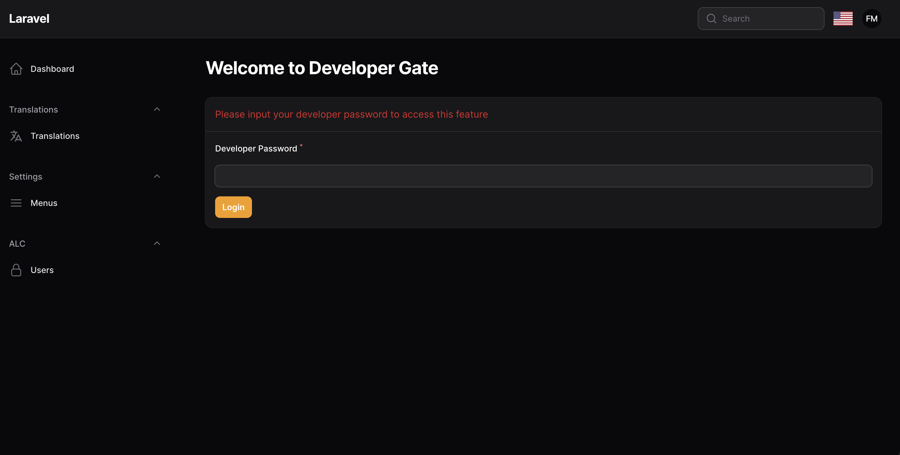
Task: Open the Menus settings page
Action: point(44,203)
